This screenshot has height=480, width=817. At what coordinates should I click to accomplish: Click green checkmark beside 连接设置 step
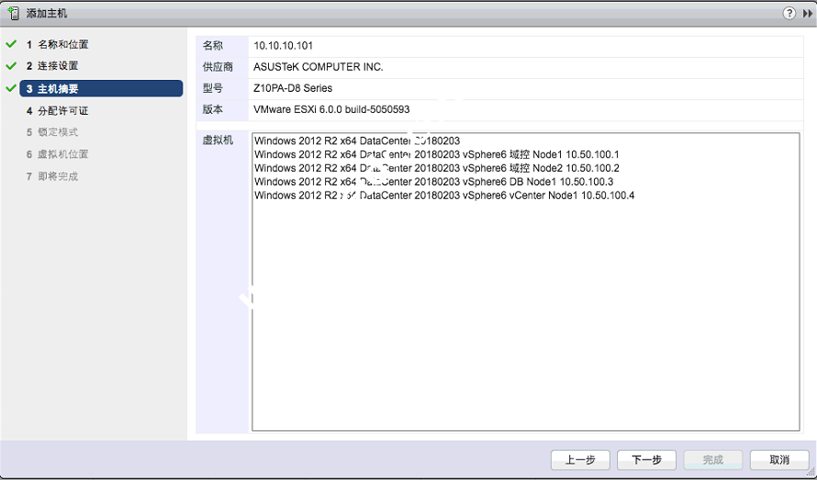pyautogui.click(x=11, y=66)
